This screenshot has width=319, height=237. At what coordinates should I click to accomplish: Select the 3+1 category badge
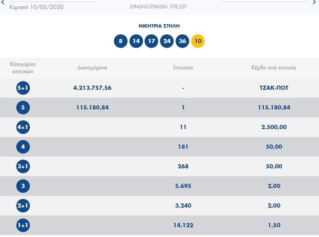point(23,166)
